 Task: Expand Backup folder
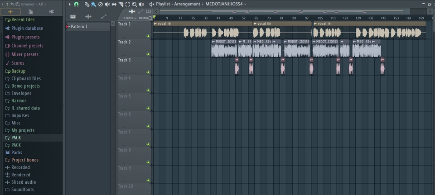(15, 71)
